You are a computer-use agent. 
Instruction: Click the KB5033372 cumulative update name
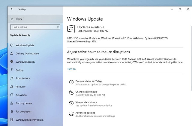click(117, 38)
